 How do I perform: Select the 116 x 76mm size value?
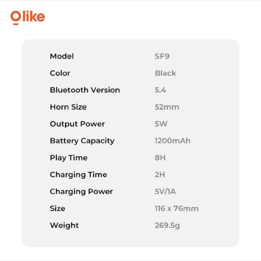pyautogui.click(x=176, y=208)
